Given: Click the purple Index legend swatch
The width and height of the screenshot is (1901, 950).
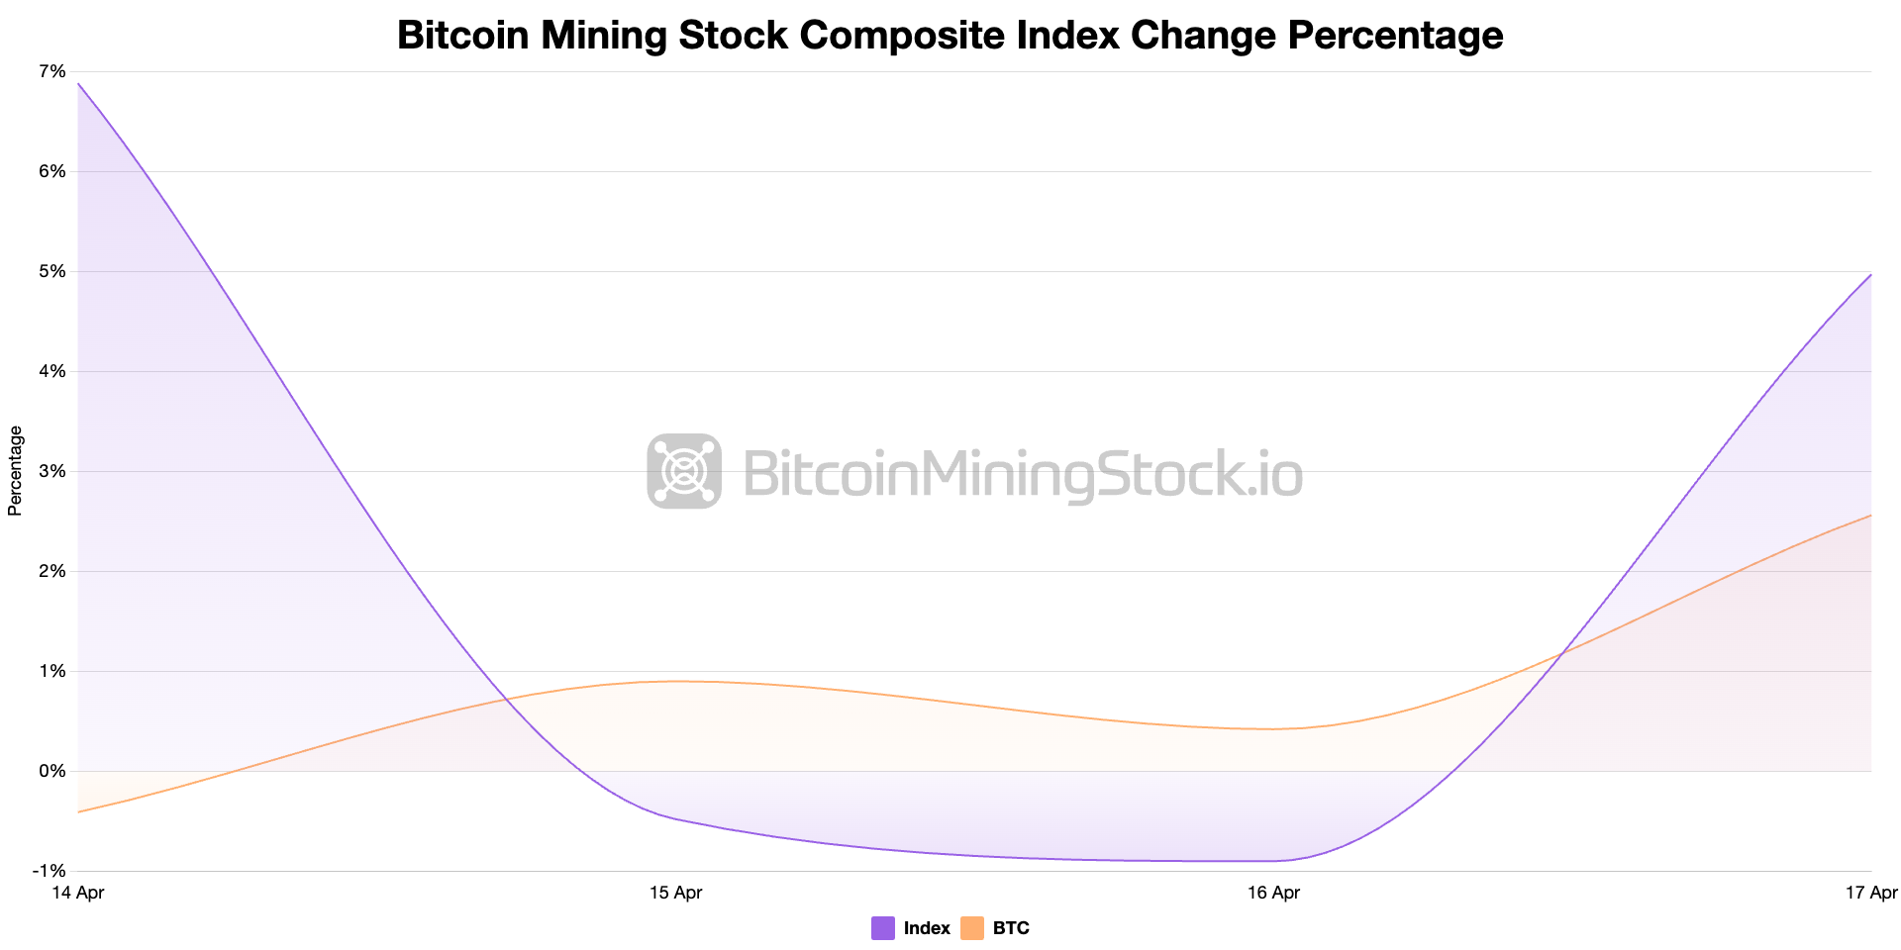Looking at the screenshot, I should click(x=883, y=928).
